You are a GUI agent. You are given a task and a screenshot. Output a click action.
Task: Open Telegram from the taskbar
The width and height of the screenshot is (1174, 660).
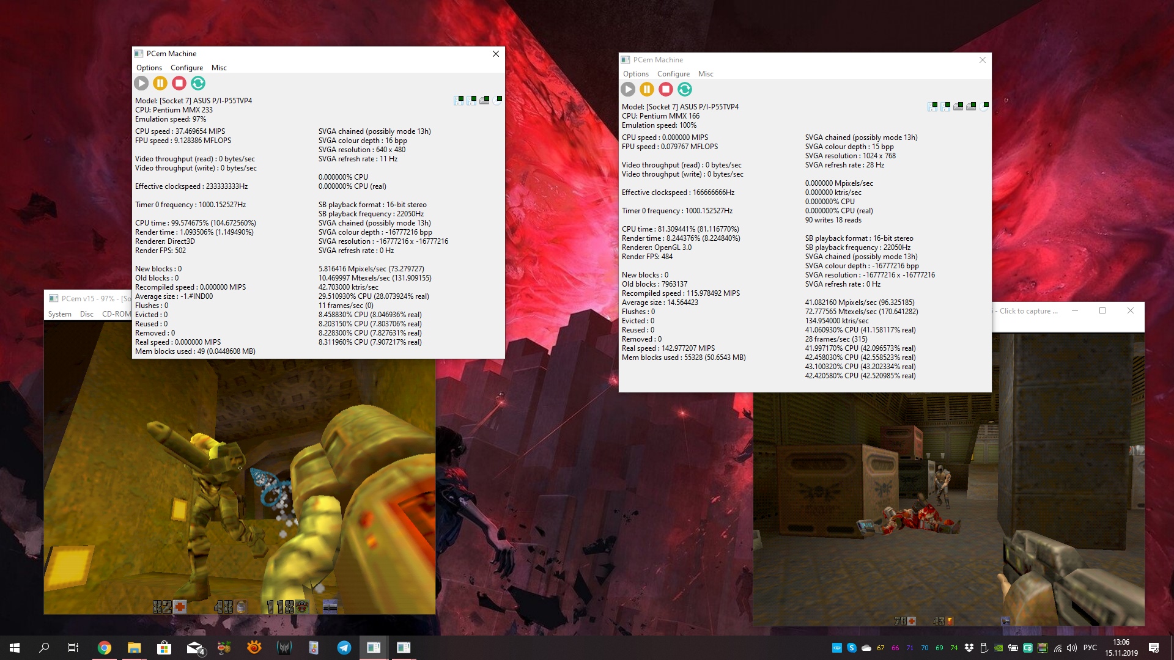tap(344, 648)
